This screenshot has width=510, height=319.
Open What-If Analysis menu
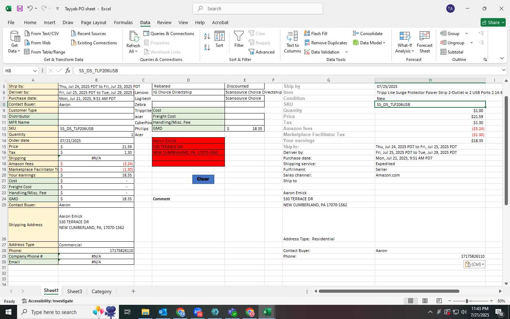[405, 42]
